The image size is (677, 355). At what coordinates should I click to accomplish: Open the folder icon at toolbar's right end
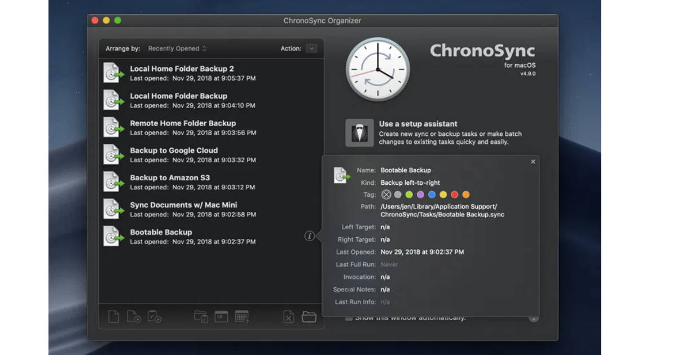(x=309, y=317)
